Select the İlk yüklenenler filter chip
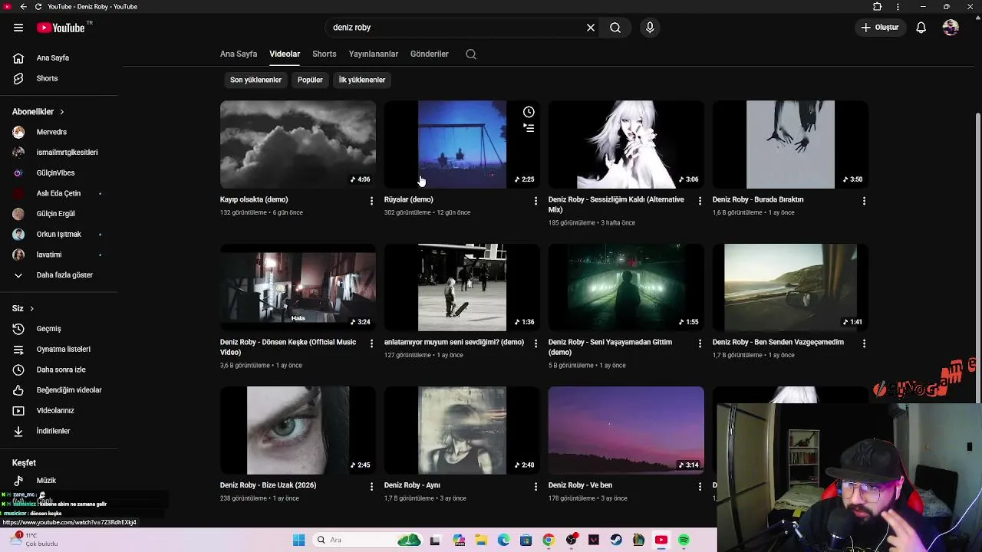The height and width of the screenshot is (552, 982). point(362,80)
